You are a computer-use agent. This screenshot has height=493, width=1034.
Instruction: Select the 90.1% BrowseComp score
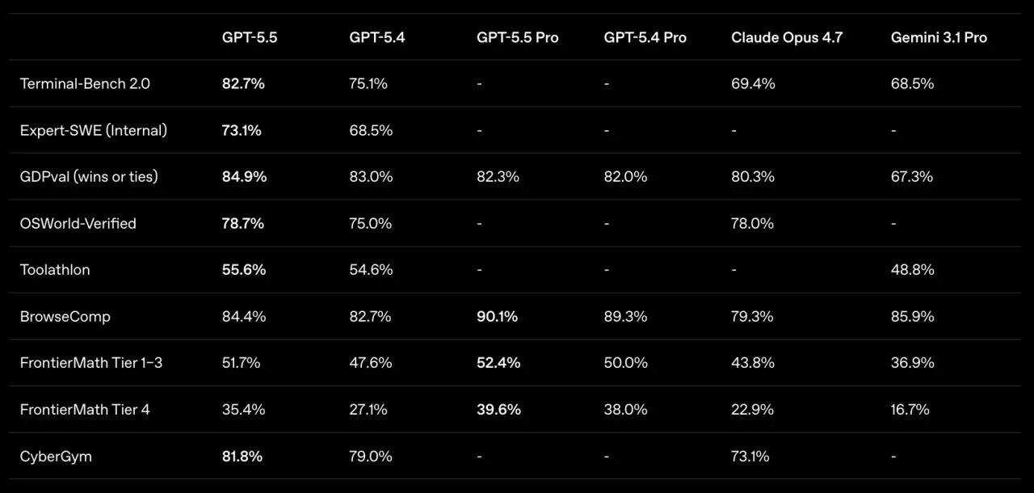[x=497, y=317]
